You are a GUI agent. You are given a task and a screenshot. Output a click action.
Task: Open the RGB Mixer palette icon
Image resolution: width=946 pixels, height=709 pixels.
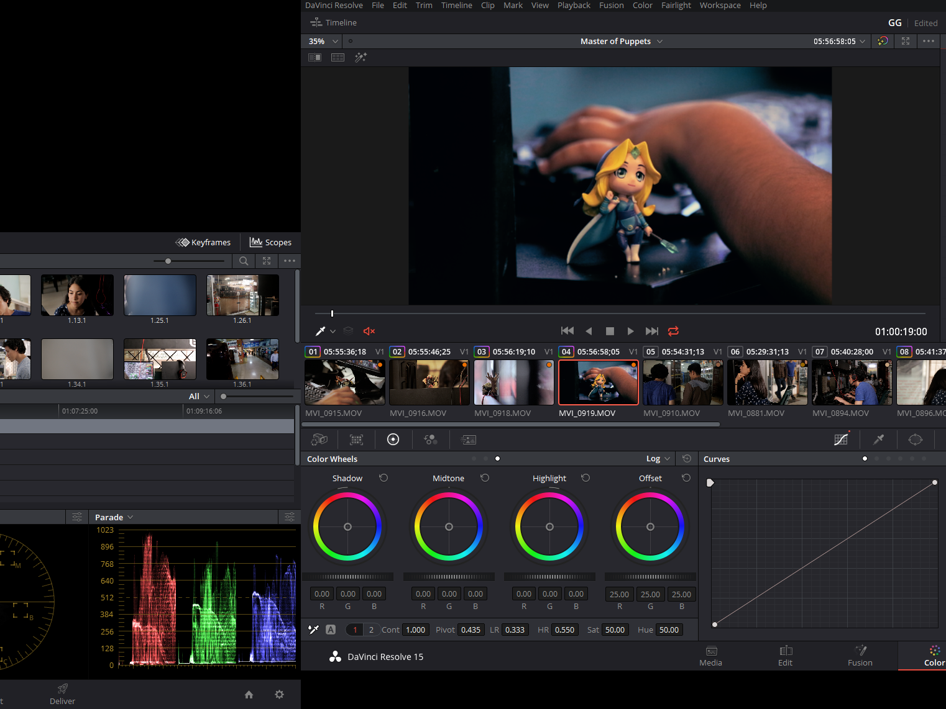pos(431,440)
